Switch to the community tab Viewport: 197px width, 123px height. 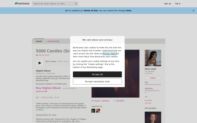[x=53, y=41]
